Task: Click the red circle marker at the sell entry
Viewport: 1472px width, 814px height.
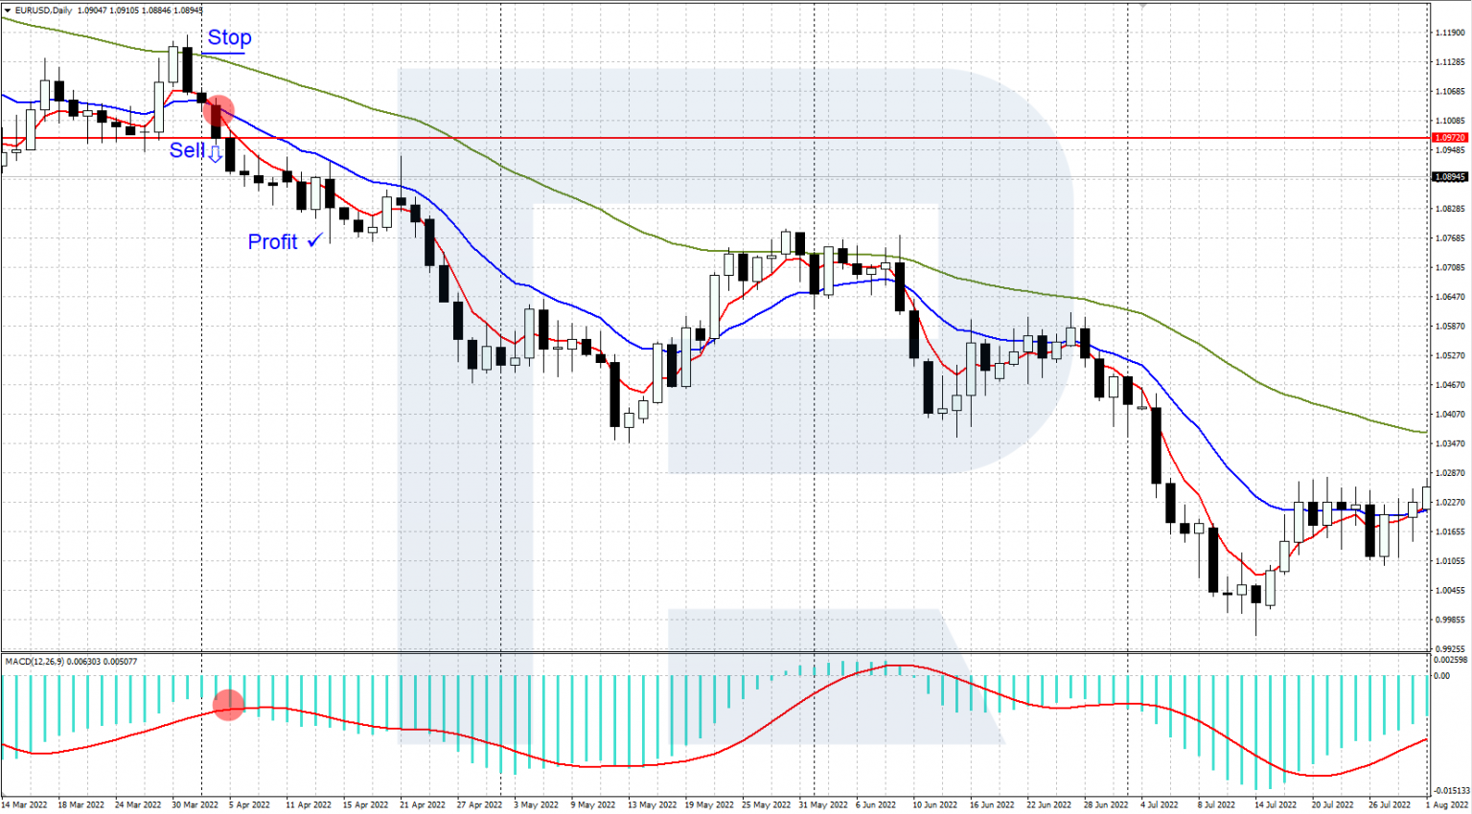Action: pyautogui.click(x=220, y=110)
